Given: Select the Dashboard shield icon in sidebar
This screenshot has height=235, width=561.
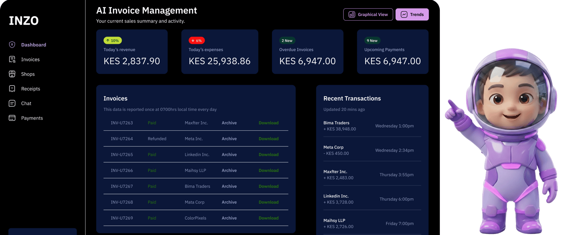Looking at the screenshot, I should coord(12,45).
